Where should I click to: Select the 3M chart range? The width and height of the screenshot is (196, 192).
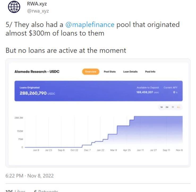coord(167,107)
